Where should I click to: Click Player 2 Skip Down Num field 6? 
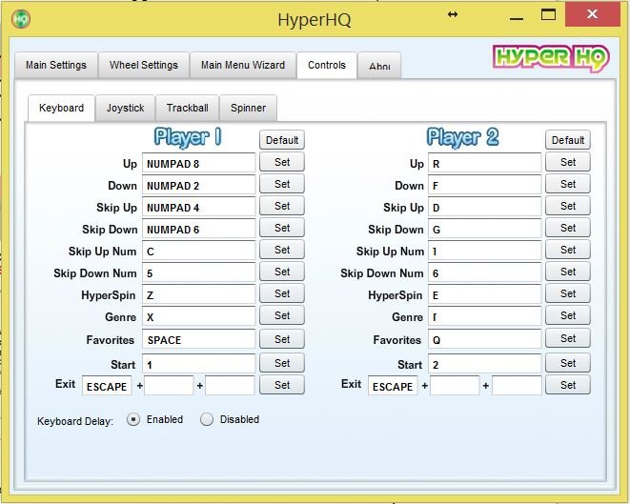(x=484, y=272)
